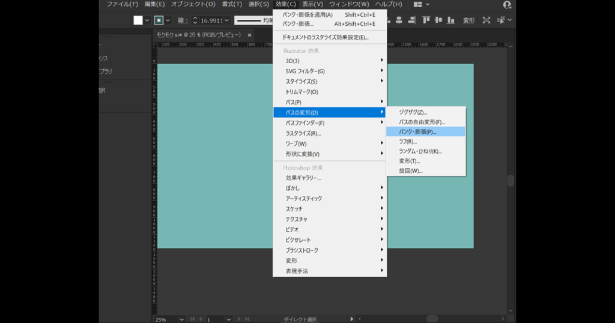
Task: Click the stroke weight value field
Action: coord(211,20)
